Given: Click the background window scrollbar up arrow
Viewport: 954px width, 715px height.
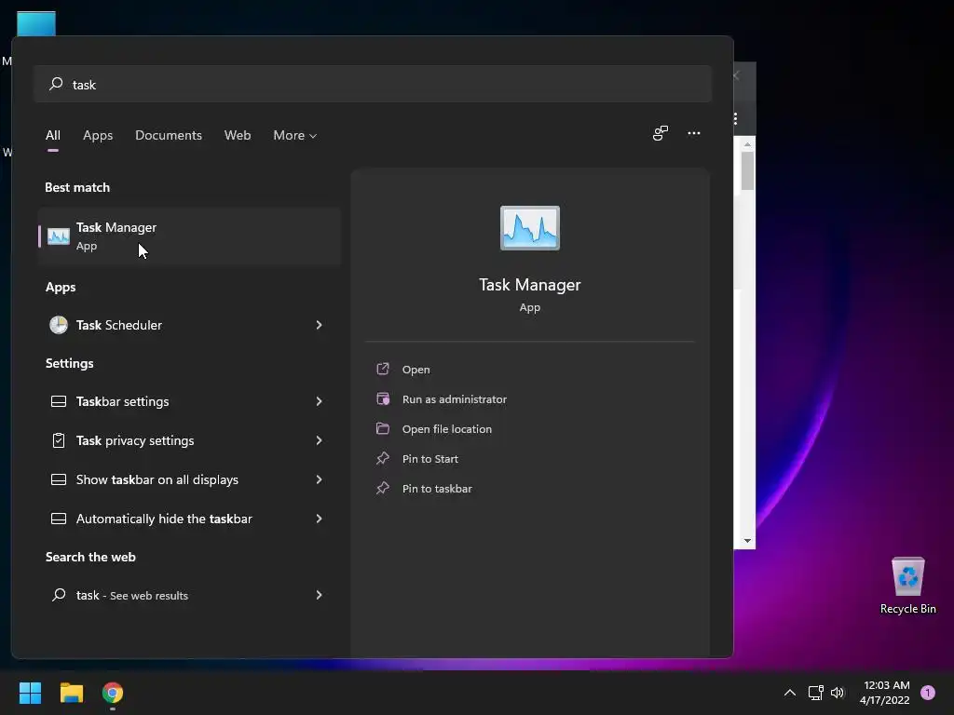Looking at the screenshot, I should tap(747, 144).
